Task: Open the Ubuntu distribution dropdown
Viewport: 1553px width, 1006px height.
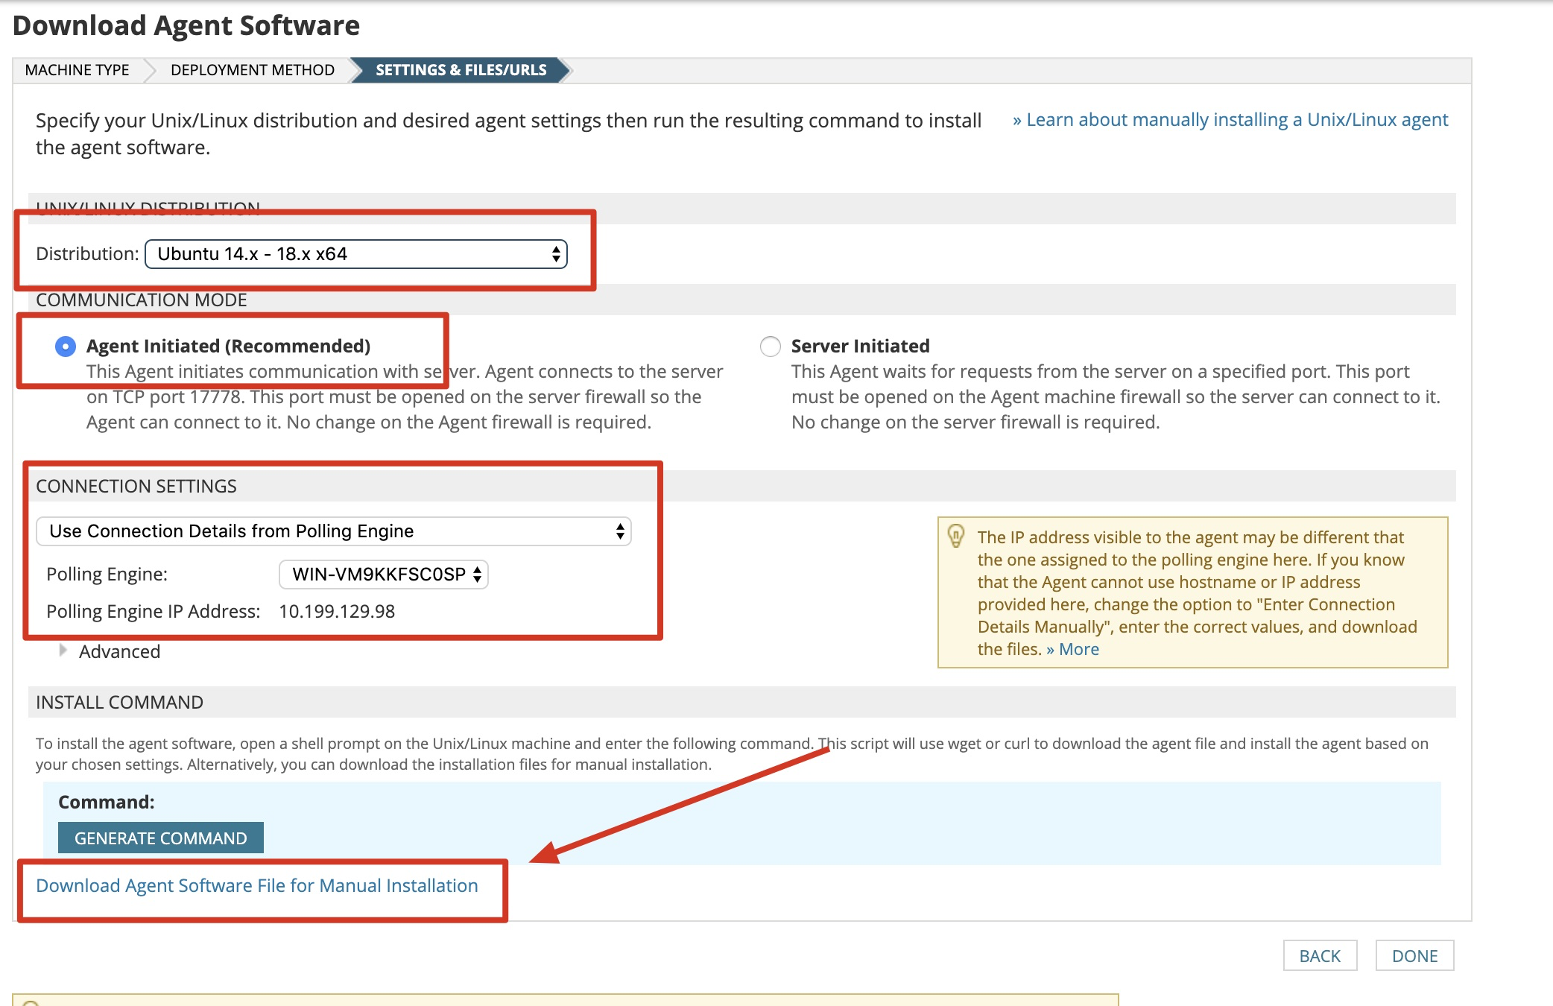Action: [x=355, y=254]
